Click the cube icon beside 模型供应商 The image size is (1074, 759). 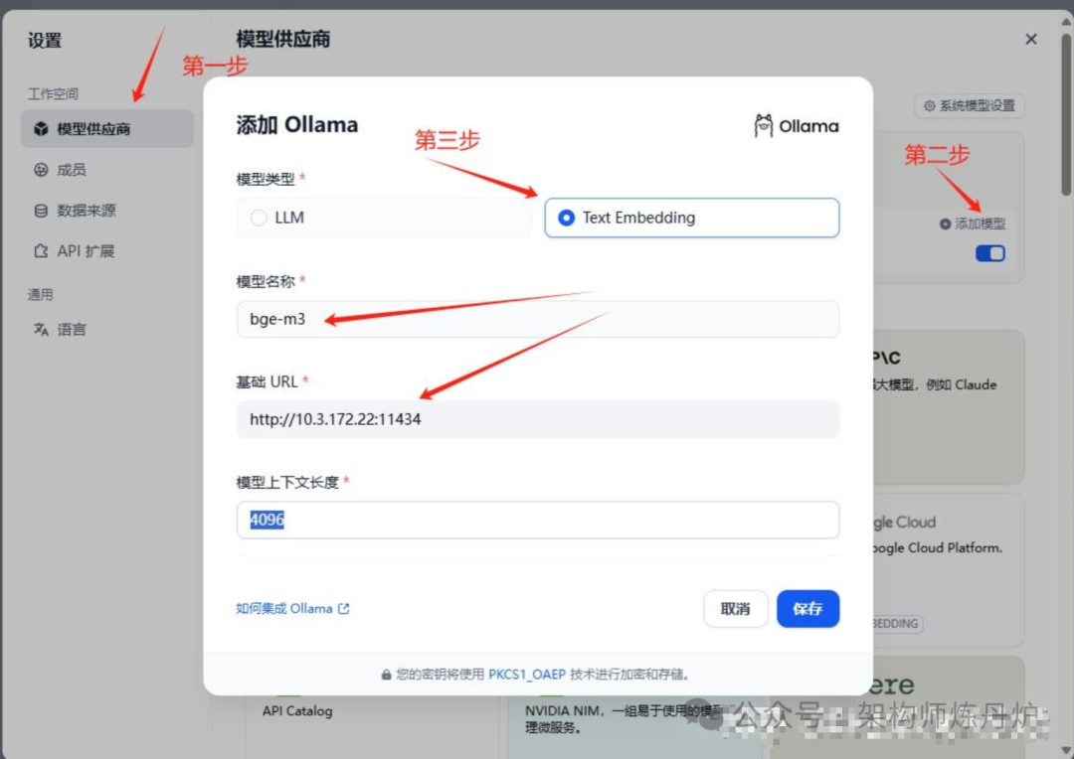pyautogui.click(x=41, y=129)
